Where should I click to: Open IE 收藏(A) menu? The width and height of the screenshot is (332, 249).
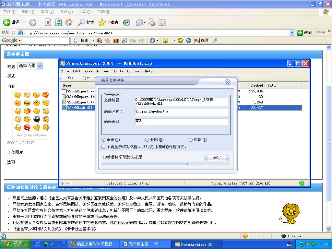66,12
